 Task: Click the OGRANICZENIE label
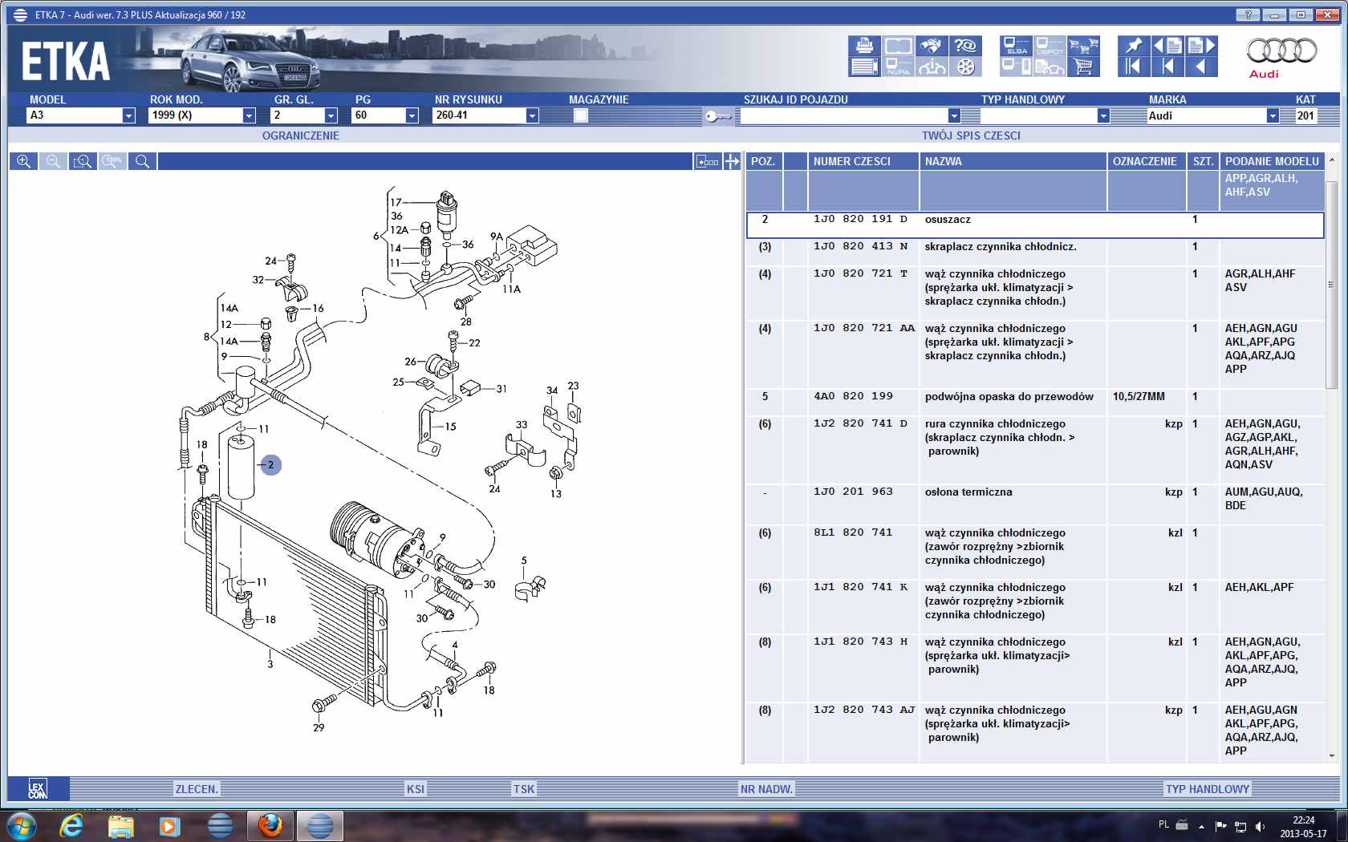tap(301, 136)
